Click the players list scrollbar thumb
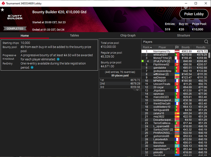 (209, 55)
